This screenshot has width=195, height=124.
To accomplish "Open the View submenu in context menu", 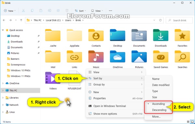I will tap(115, 72).
